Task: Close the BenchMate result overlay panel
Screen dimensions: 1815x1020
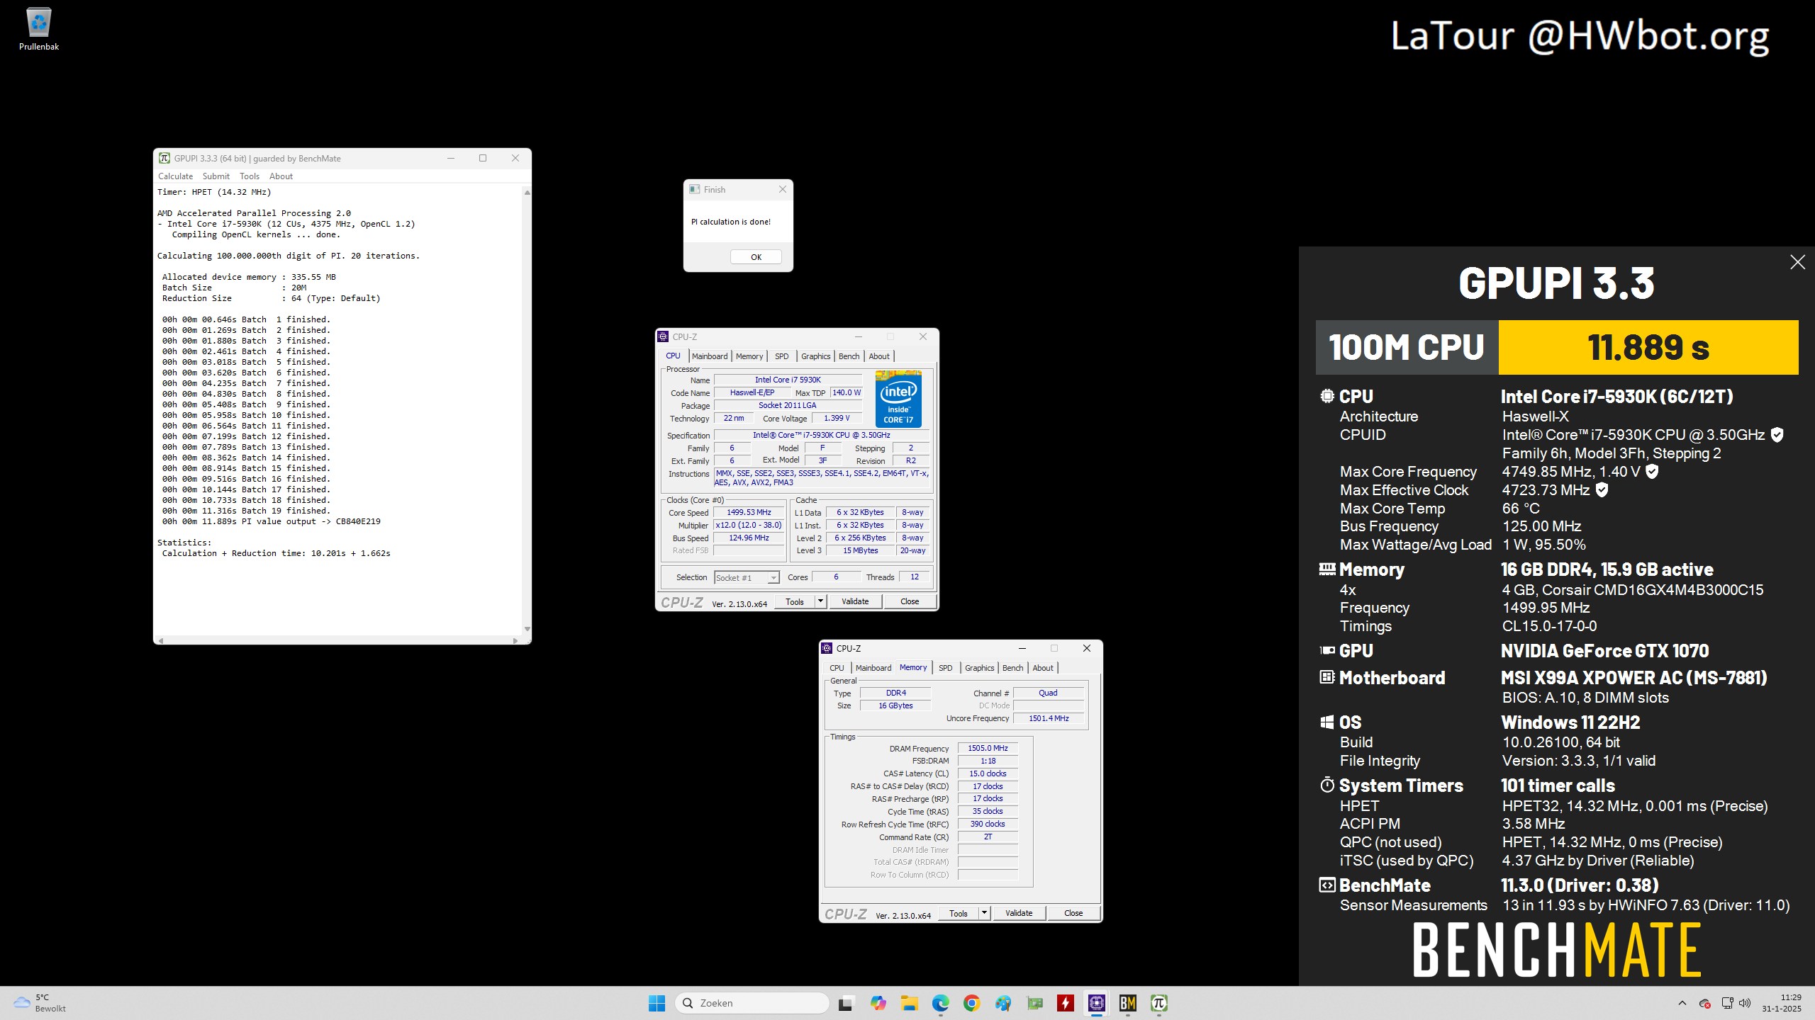Action: tap(1797, 262)
